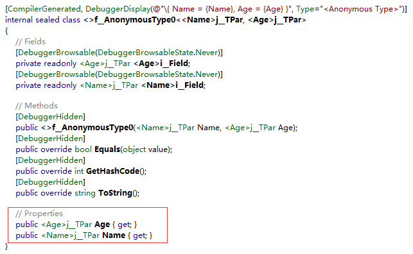Click the get accessor of Age property
The width and height of the screenshot is (413, 254).
click(124, 224)
